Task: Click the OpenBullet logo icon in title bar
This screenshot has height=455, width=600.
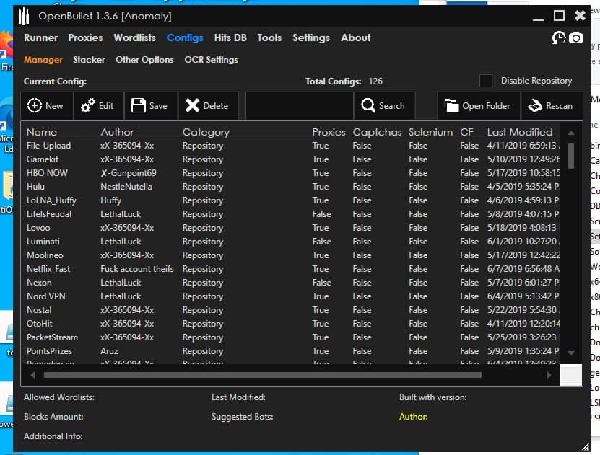Action: pos(24,16)
